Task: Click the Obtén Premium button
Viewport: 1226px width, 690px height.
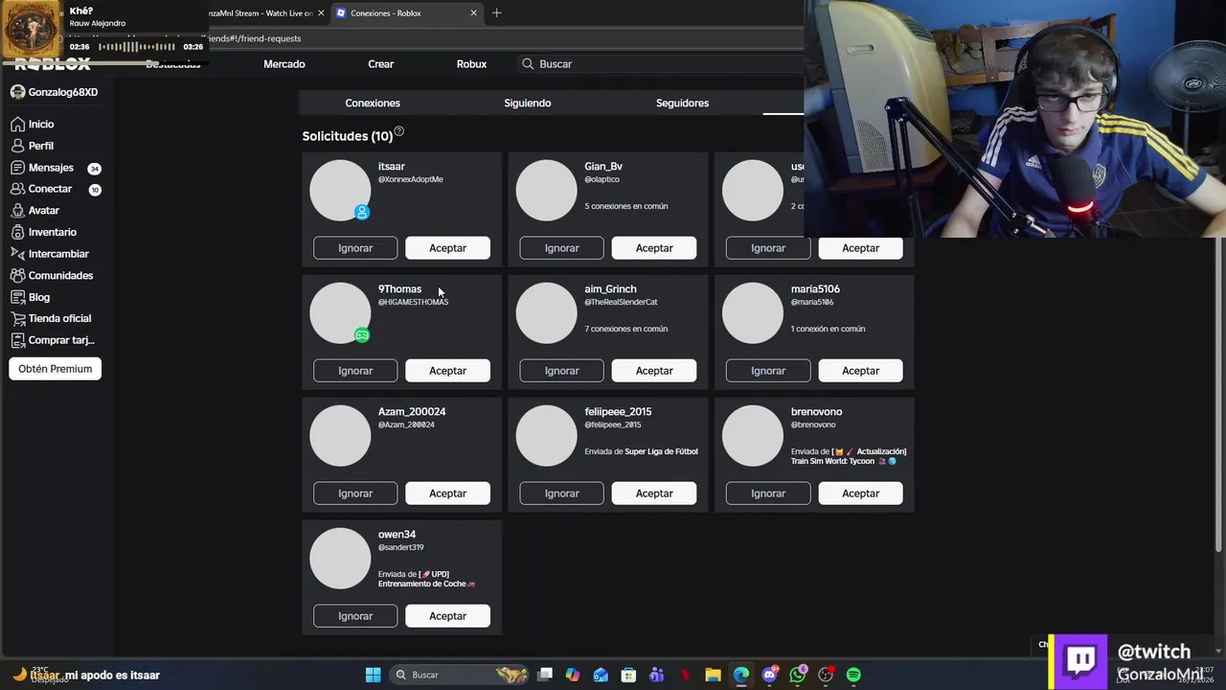Action: (x=55, y=369)
